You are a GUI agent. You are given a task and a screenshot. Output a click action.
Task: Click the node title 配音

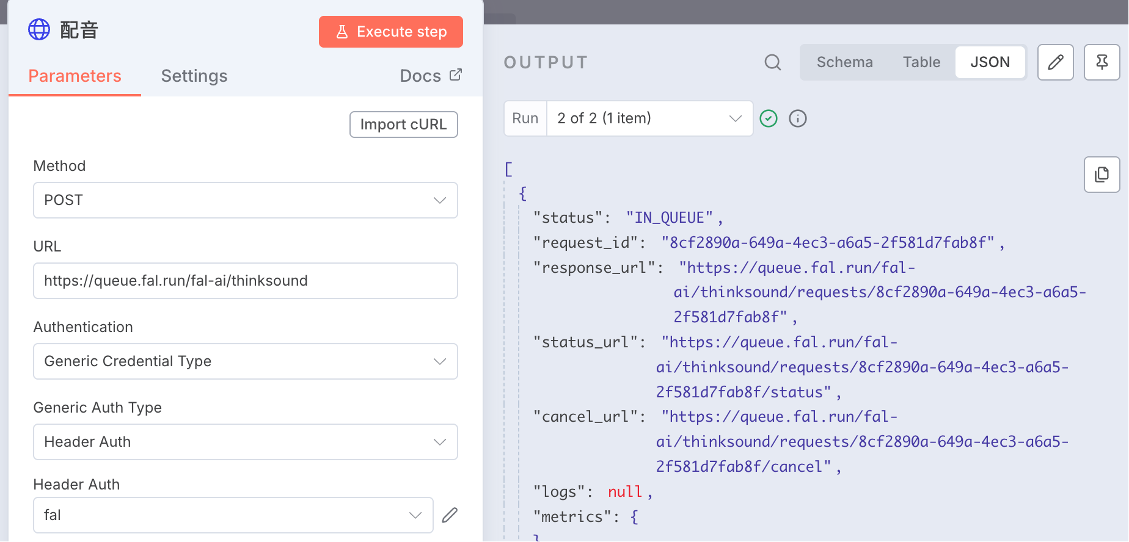[x=79, y=30]
